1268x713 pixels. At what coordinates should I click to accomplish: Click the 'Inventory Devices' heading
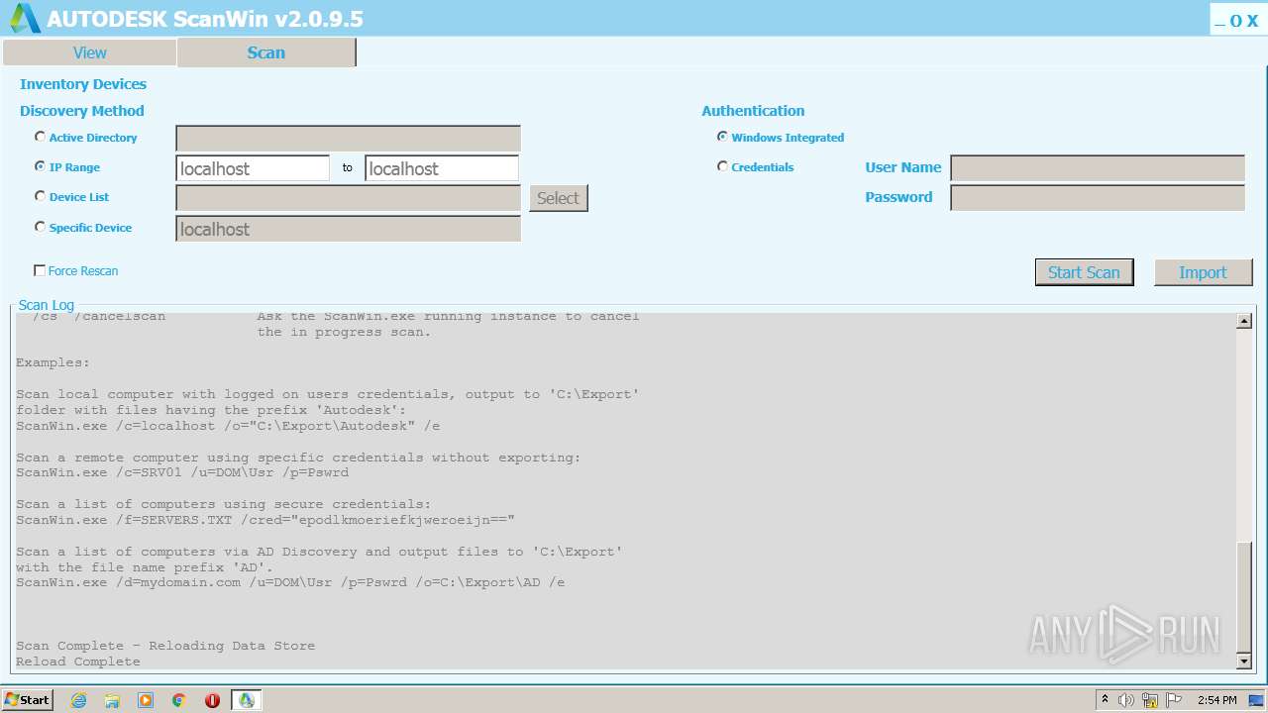[83, 84]
